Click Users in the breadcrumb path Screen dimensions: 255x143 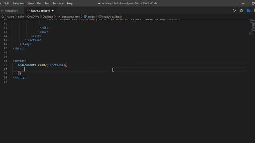tap(11, 17)
